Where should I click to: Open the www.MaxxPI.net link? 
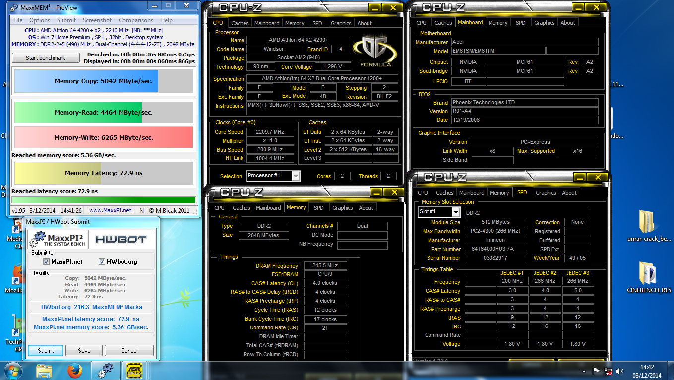[x=110, y=210]
